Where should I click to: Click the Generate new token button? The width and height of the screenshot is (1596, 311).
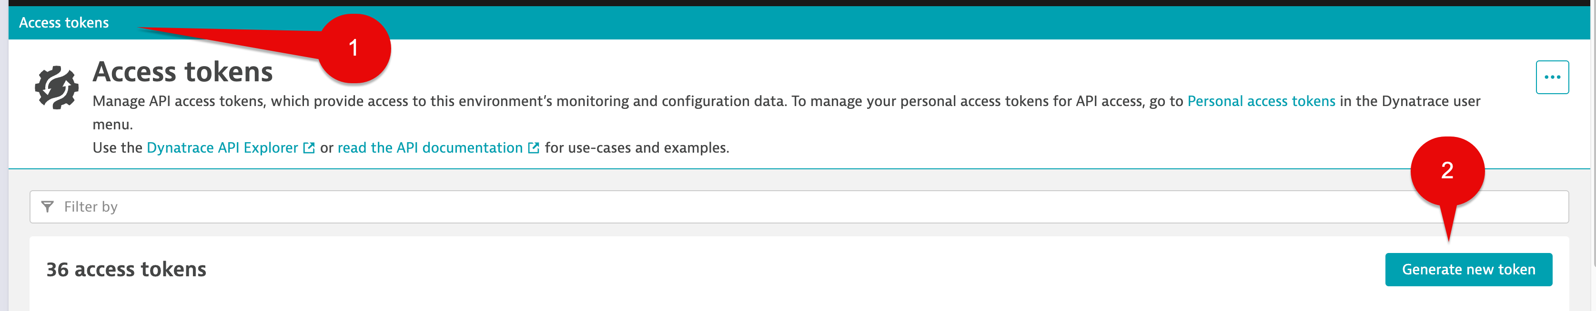click(x=1468, y=270)
